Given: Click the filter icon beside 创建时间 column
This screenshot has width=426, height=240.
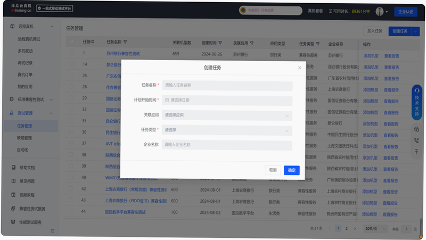Looking at the screenshot, I should [220, 43].
